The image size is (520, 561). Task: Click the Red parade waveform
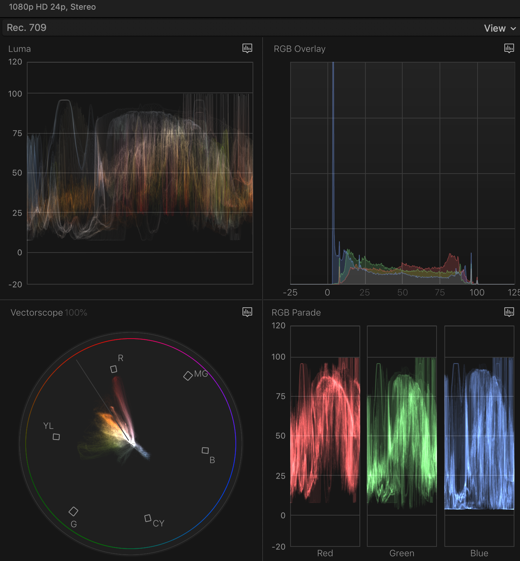pyautogui.click(x=325, y=436)
